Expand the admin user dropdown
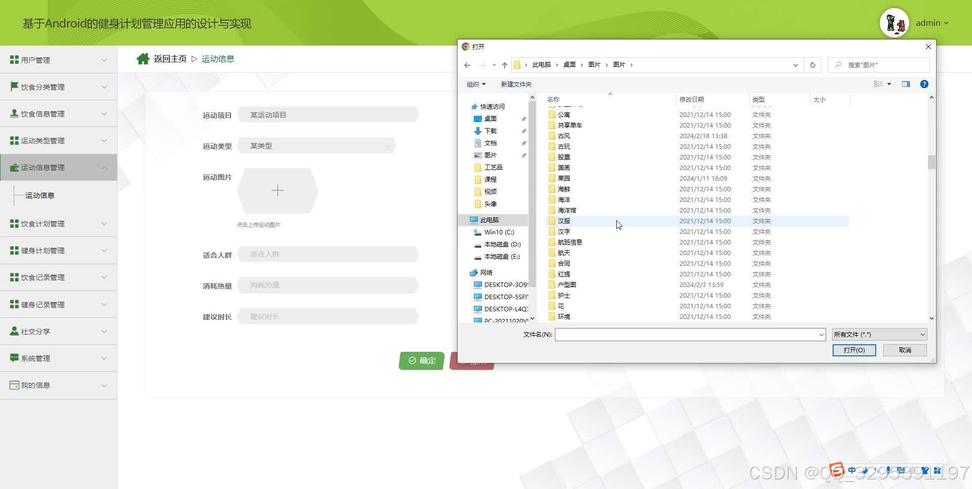This screenshot has height=489, width=972. coord(946,23)
